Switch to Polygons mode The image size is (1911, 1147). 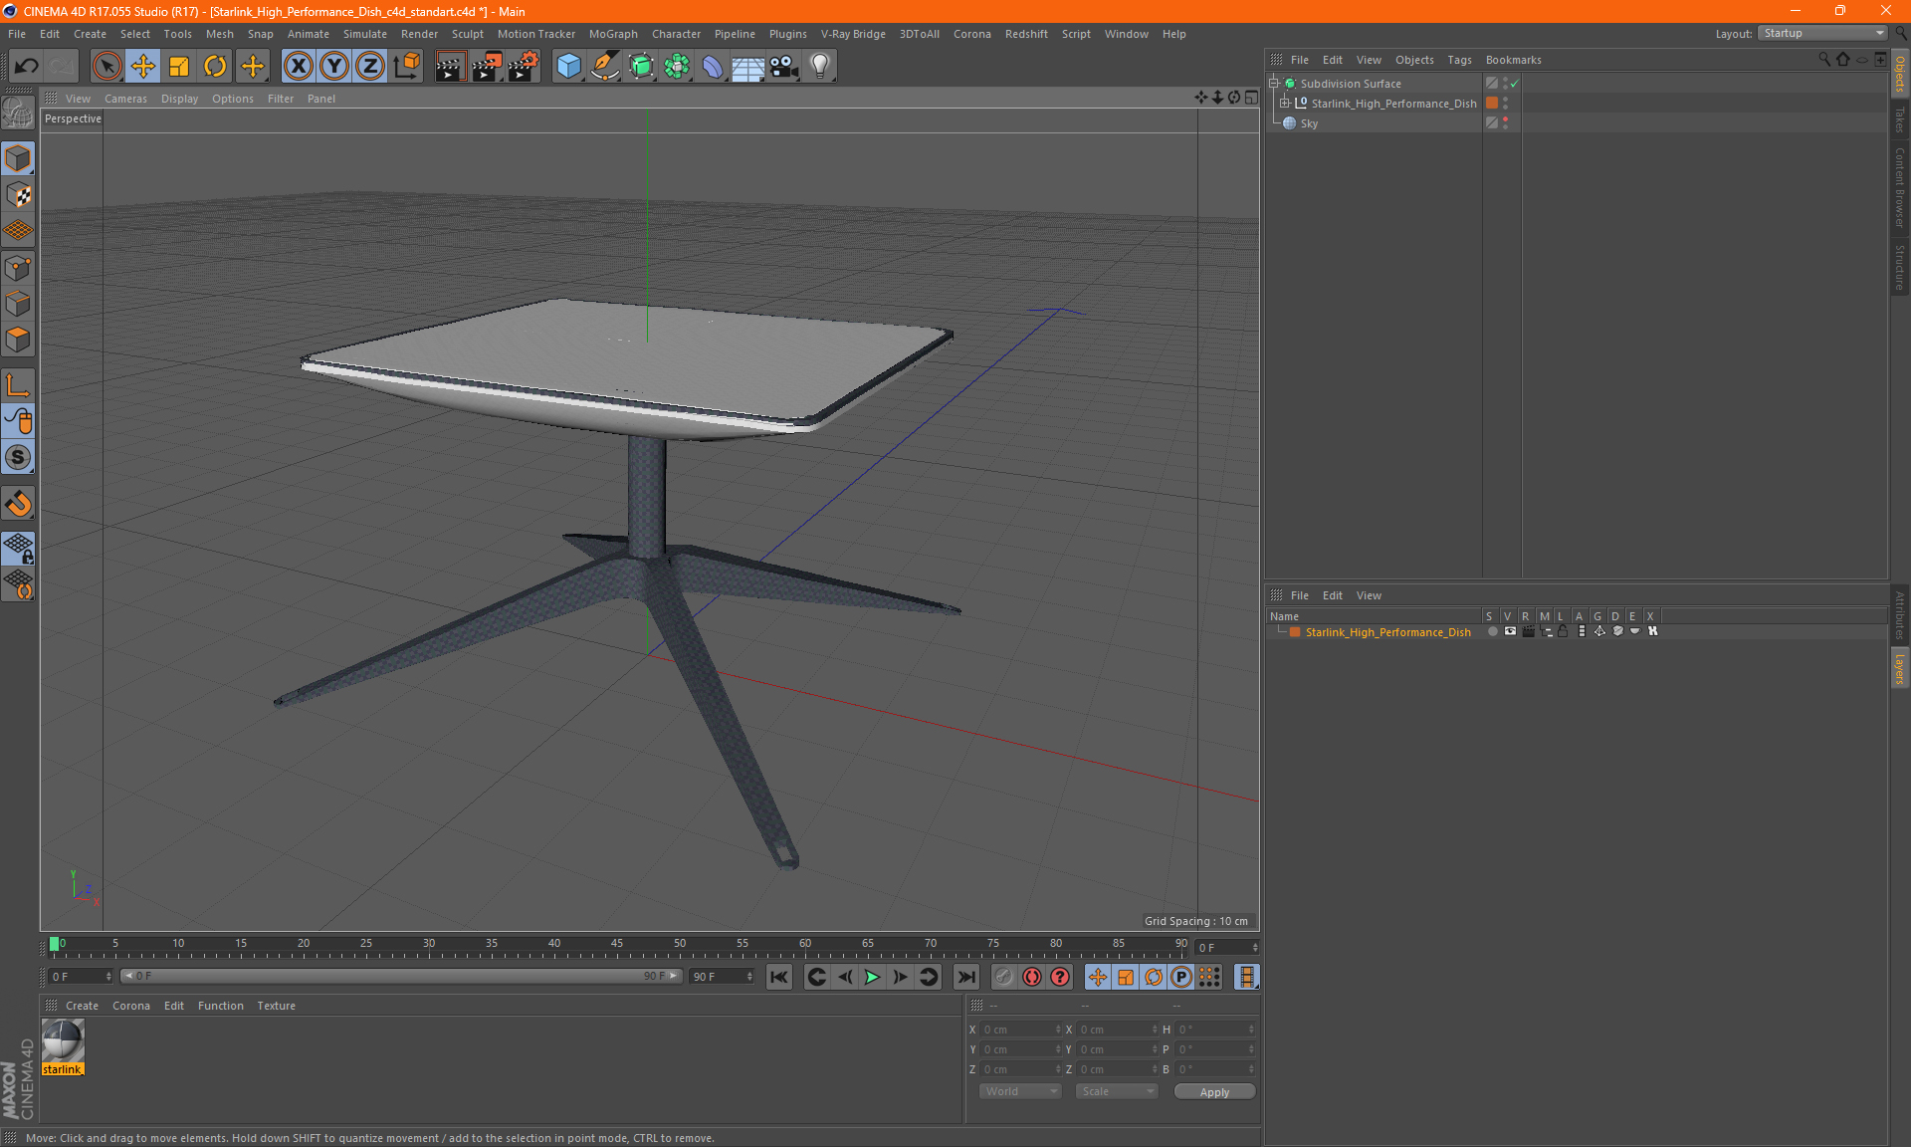(x=18, y=340)
